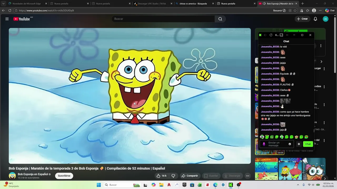Open a new browser tab

(x=303, y=4)
